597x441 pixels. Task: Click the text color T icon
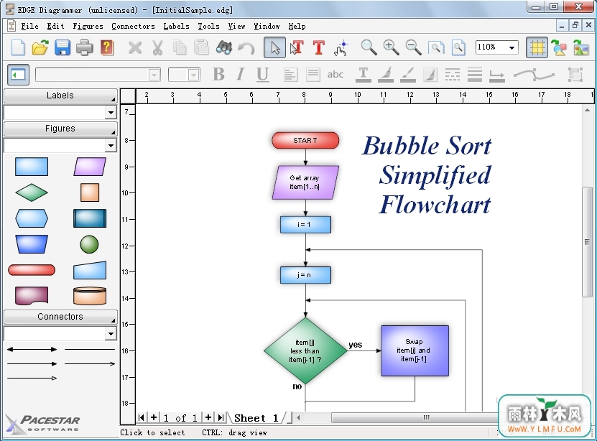(364, 75)
